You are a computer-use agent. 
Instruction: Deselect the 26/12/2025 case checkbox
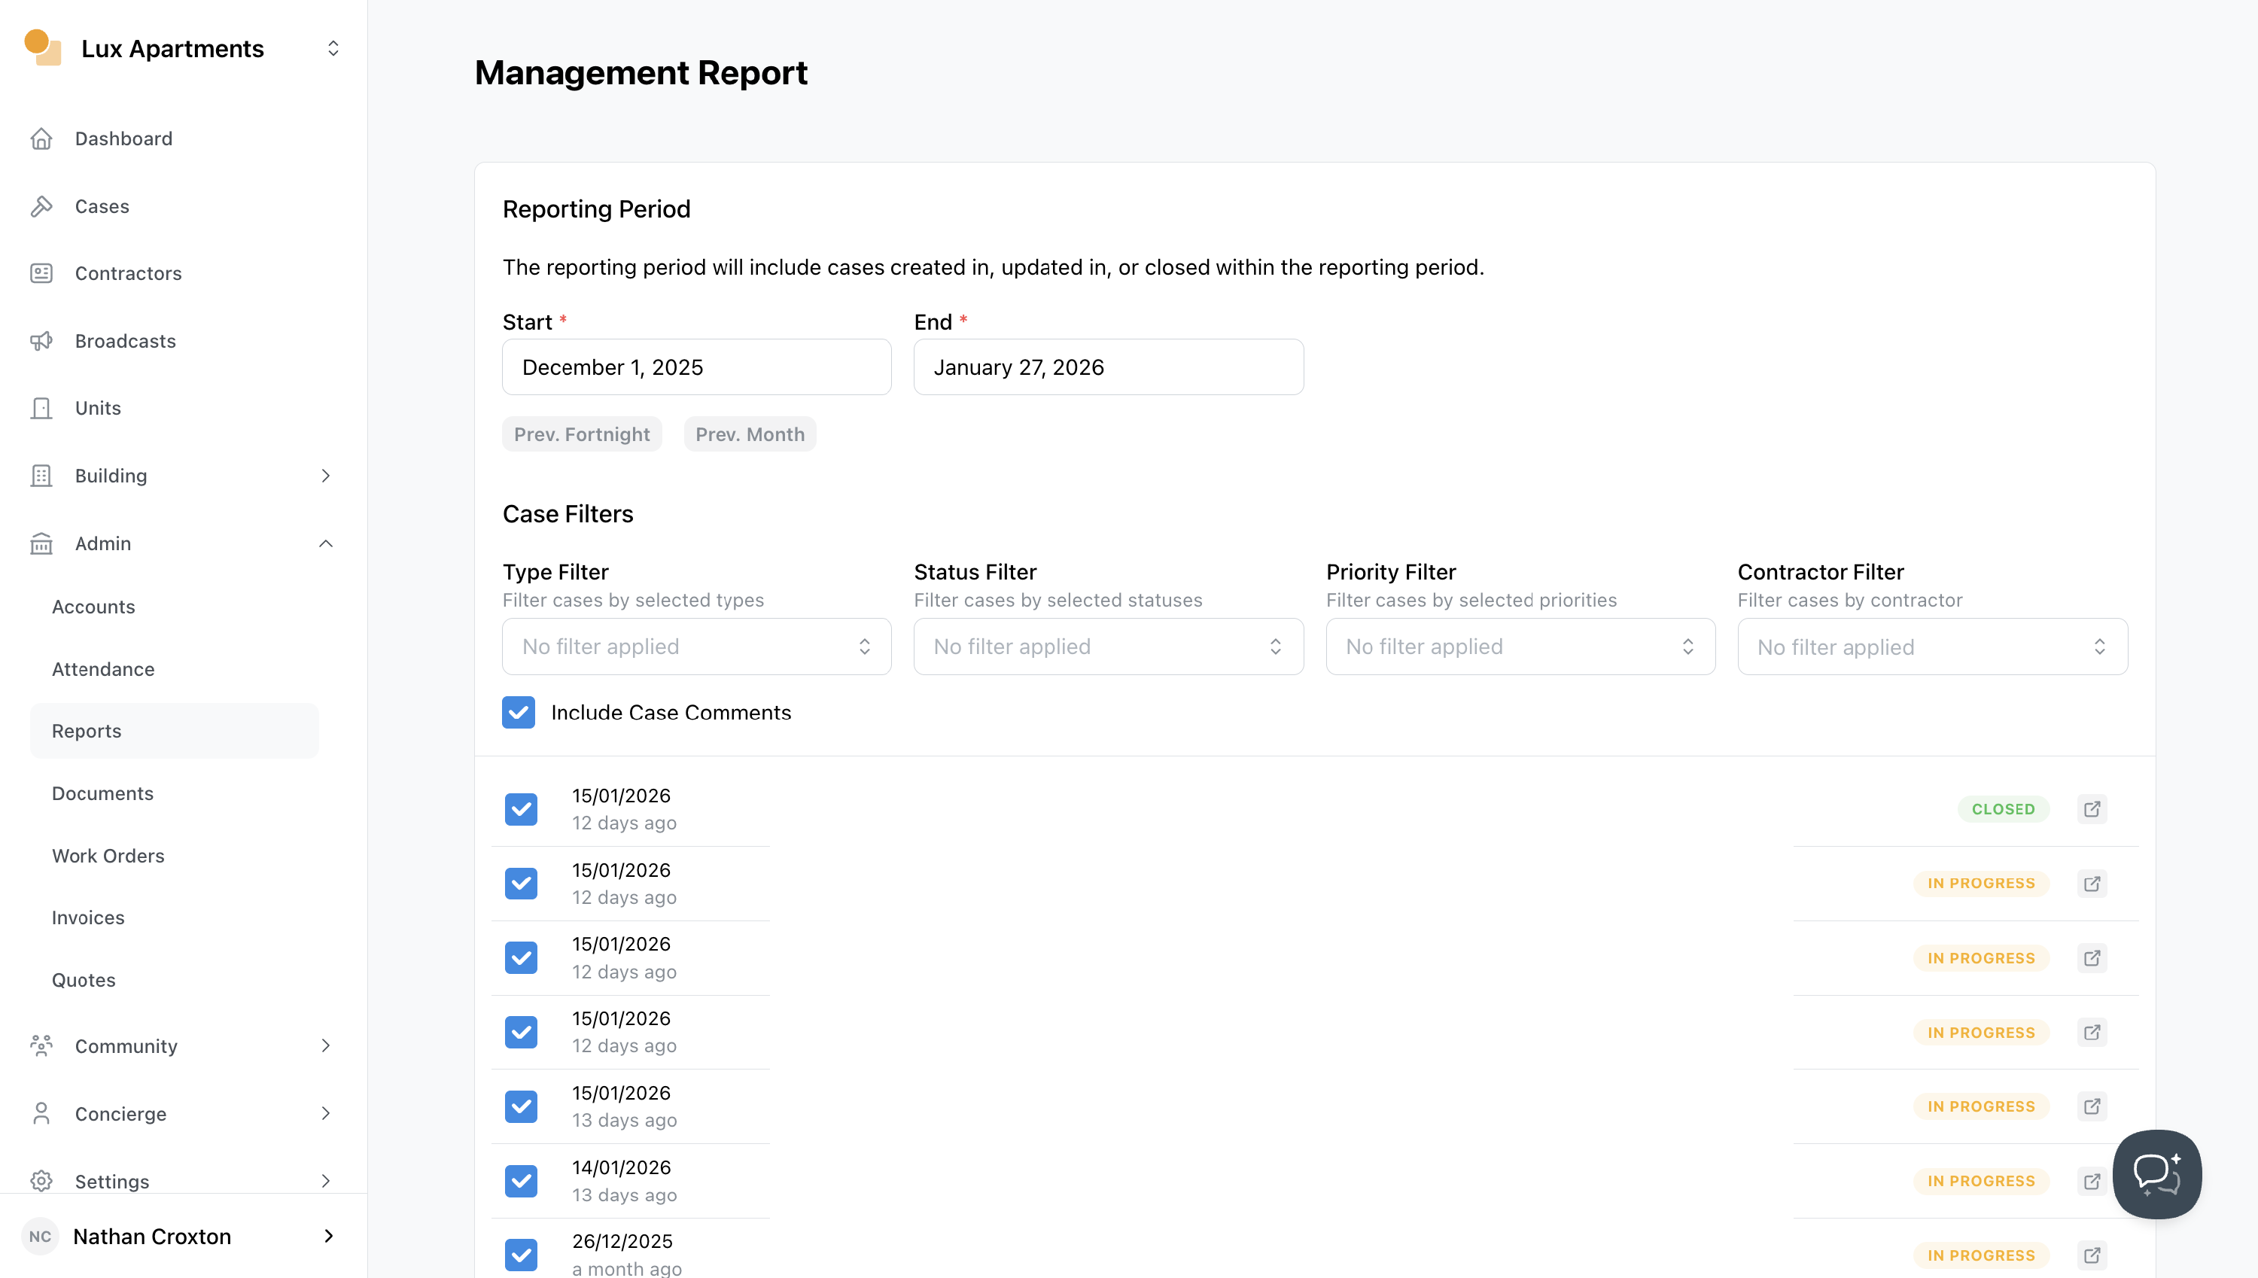click(522, 1255)
